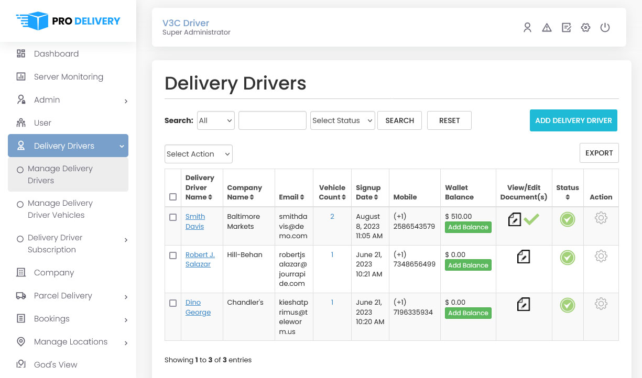Select Smith Davis row checkbox

[x=173, y=217]
